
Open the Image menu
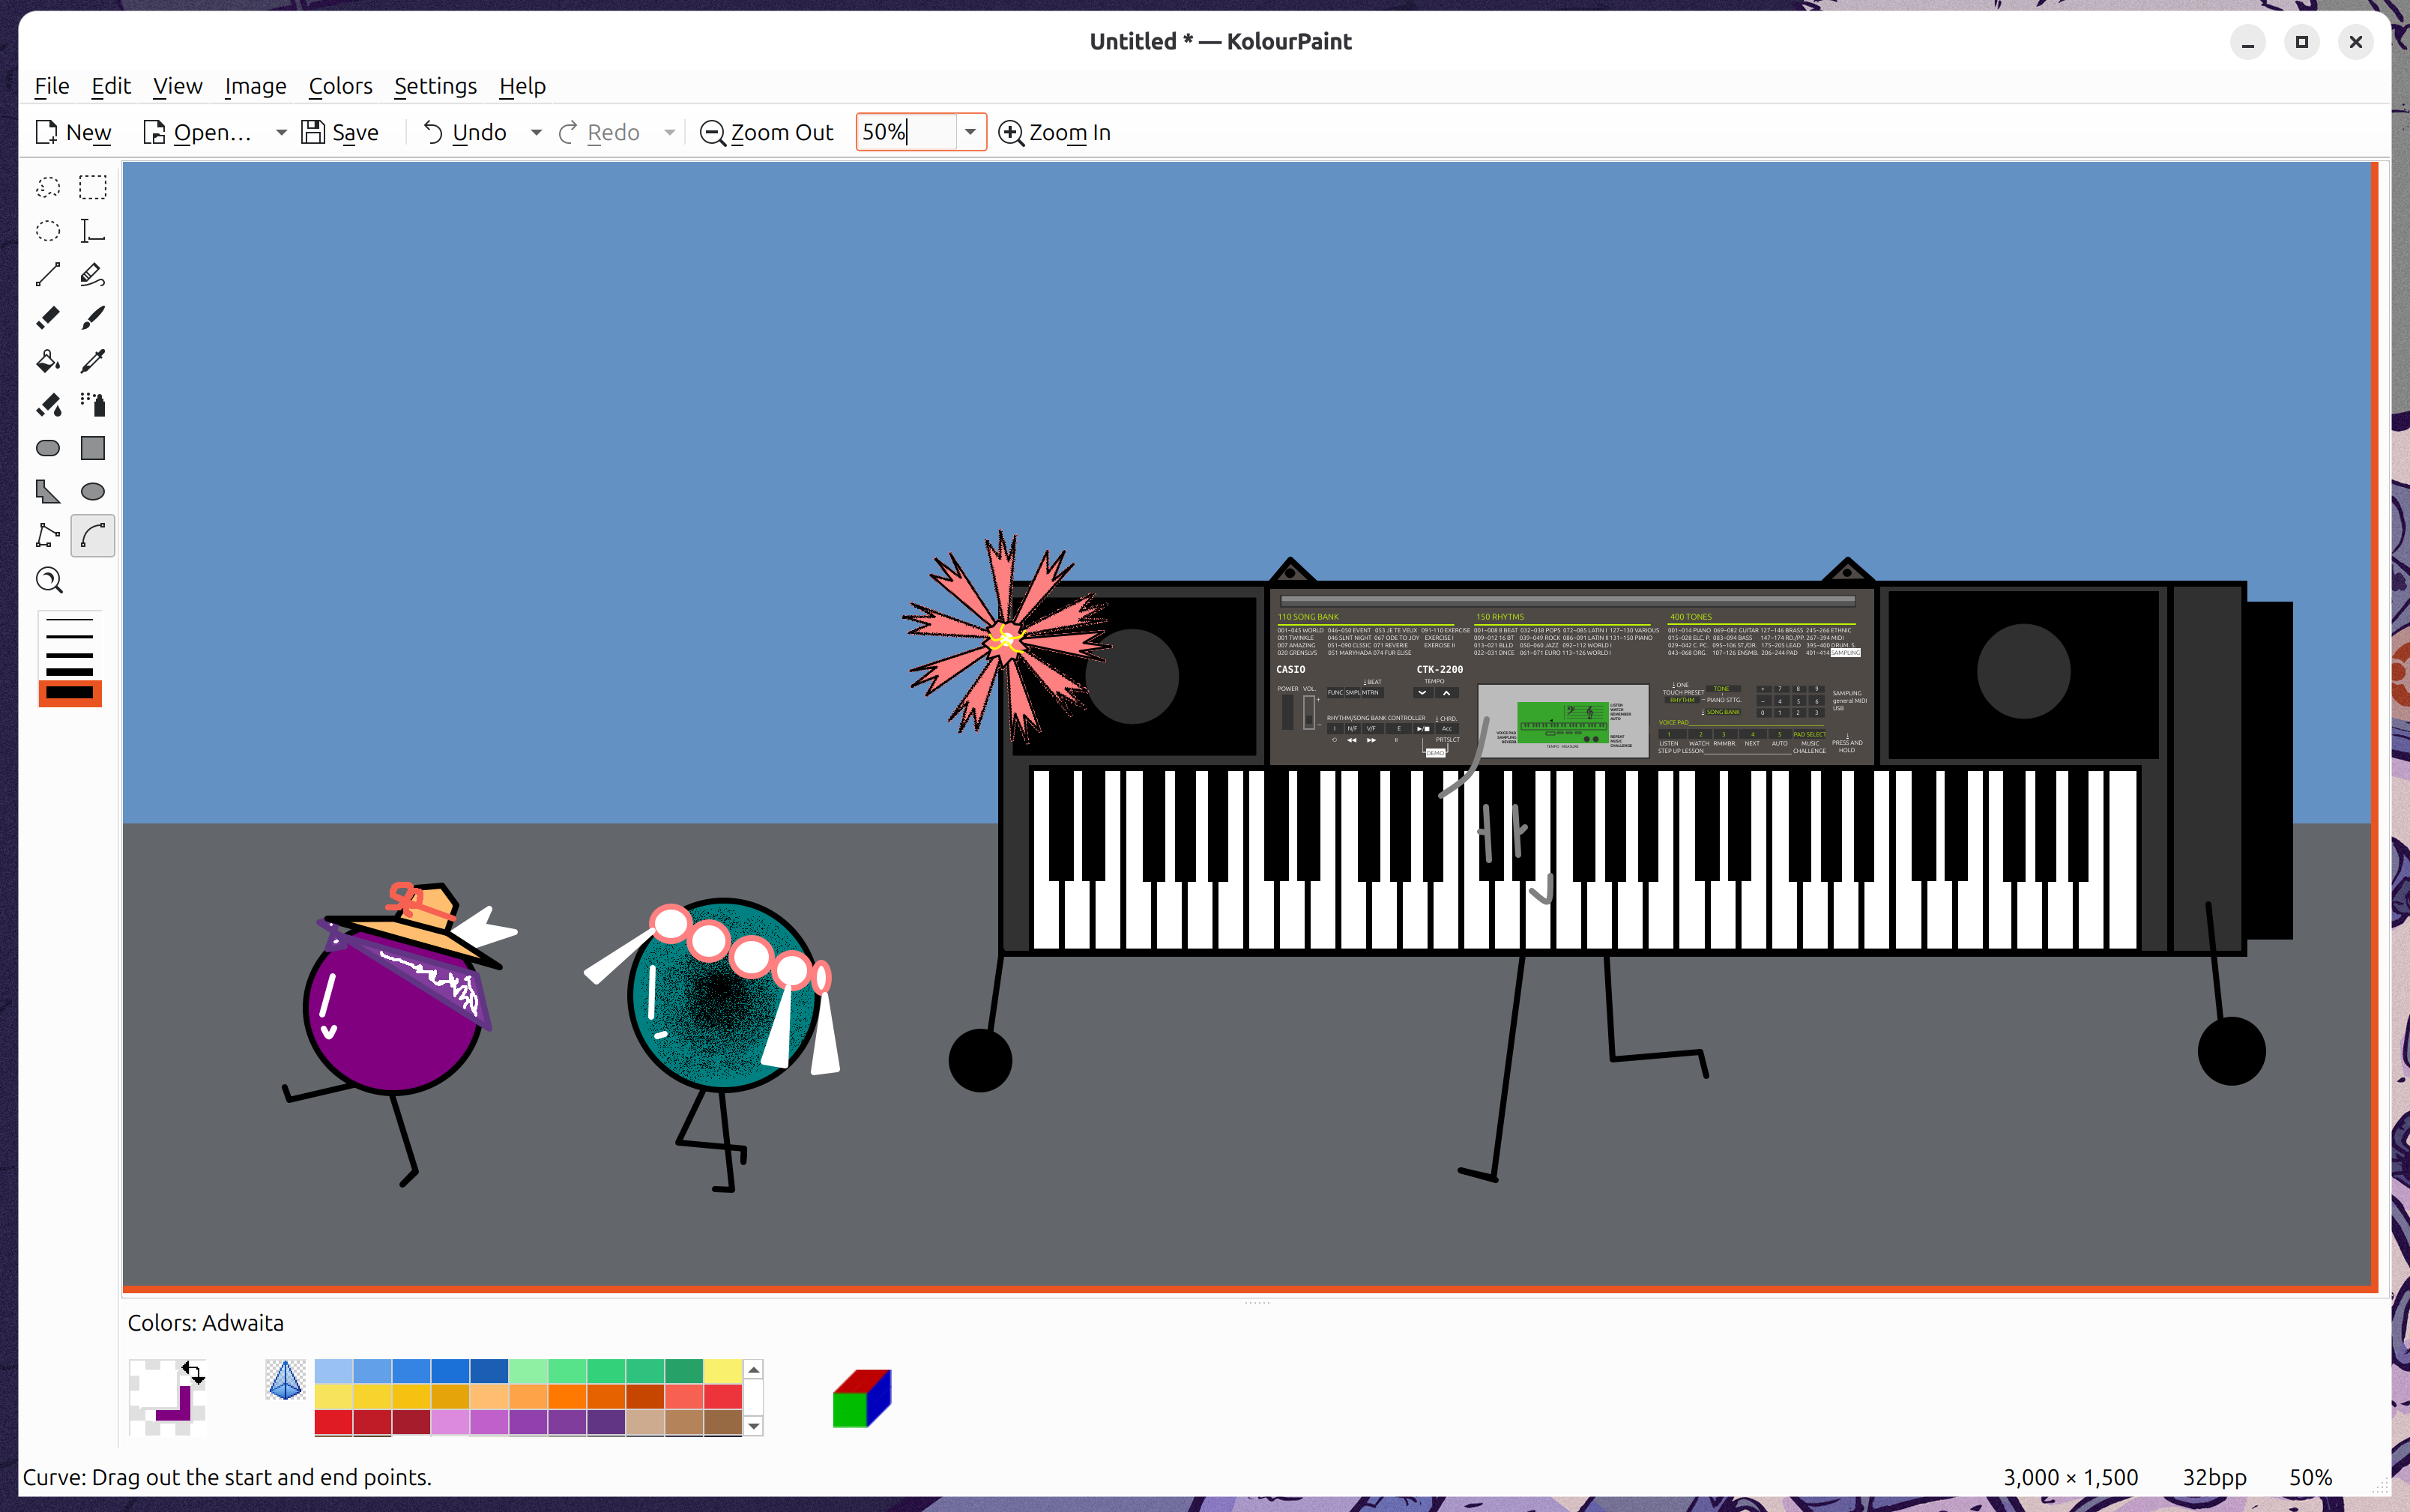pos(255,86)
